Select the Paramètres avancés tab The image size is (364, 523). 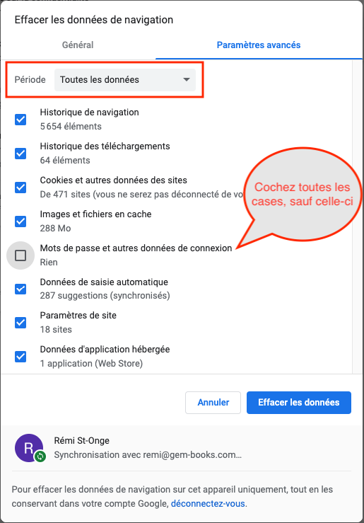259,45
